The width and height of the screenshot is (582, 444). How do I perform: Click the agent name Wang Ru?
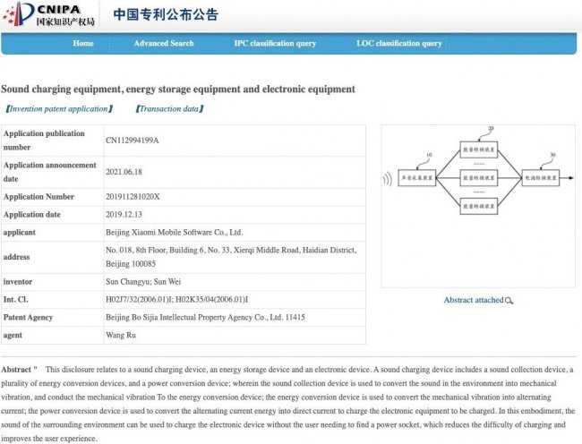click(x=120, y=335)
